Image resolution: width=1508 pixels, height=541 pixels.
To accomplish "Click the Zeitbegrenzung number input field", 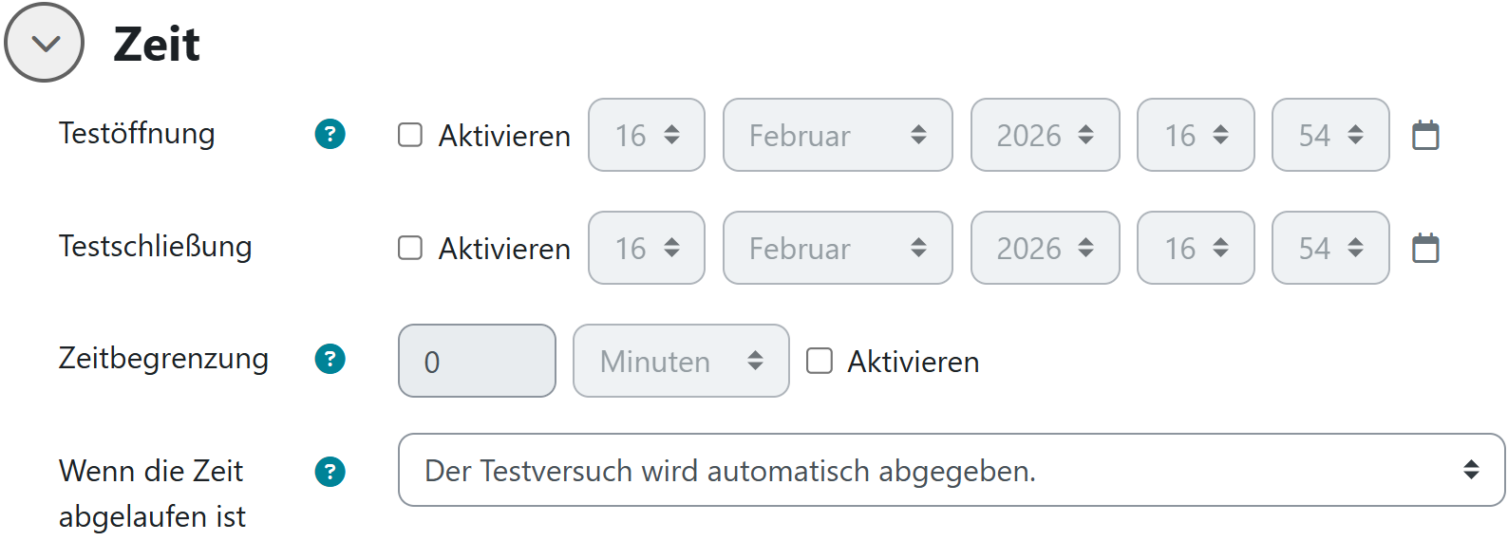I will click(477, 361).
